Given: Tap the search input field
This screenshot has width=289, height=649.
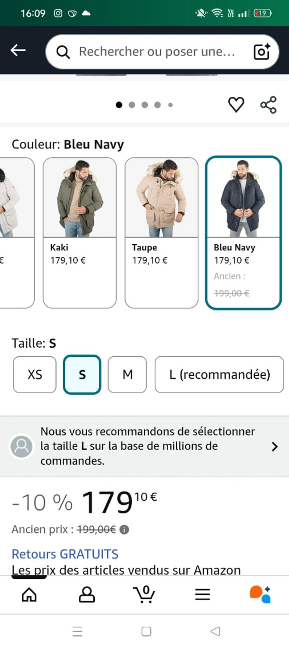Looking at the screenshot, I should (x=157, y=52).
